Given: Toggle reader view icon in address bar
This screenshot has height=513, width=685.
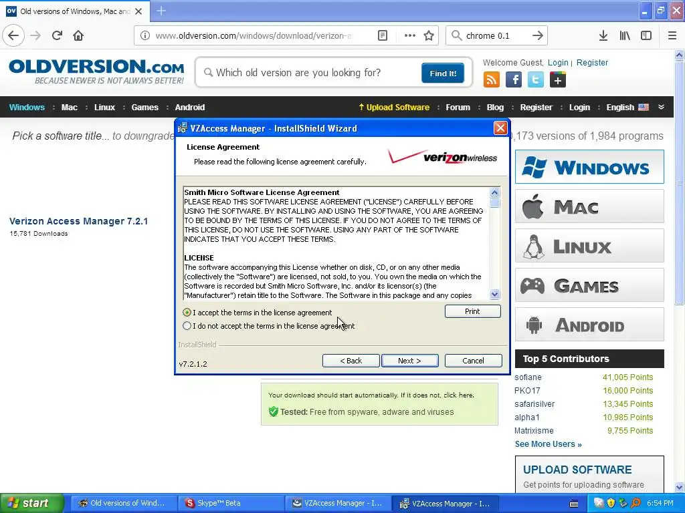Looking at the screenshot, I should point(382,35).
